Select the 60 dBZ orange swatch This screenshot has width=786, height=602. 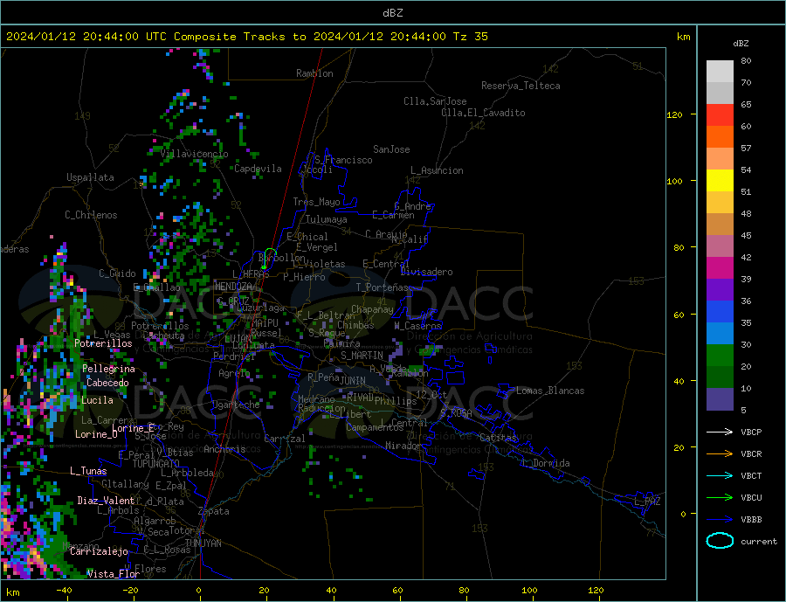click(x=720, y=136)
